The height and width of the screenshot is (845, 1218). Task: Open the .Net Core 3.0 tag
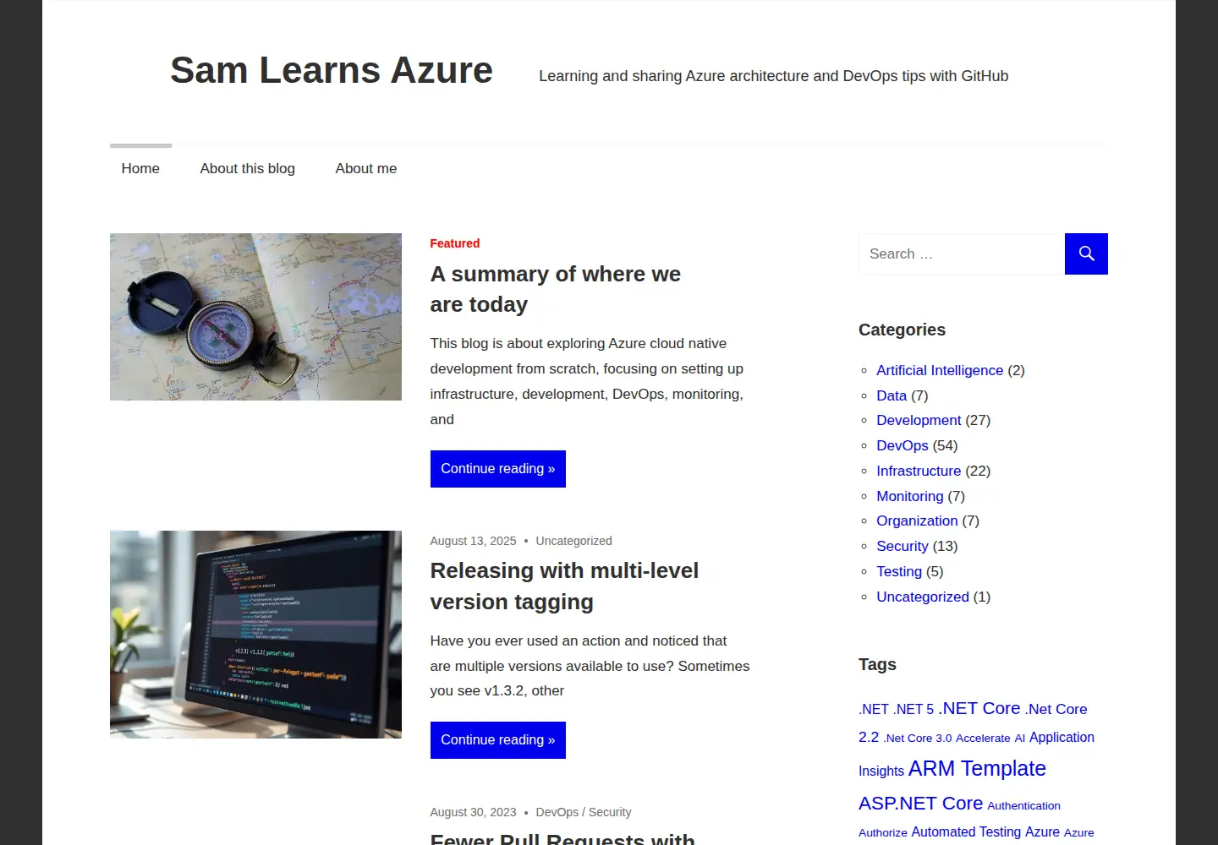click(918, 738)
